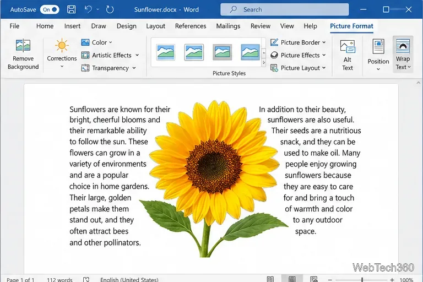Image resolution: width=423 pixels, height=282 pixels.
Task: Click the vertical scrollbar up arrow
Action: [419, 83]
